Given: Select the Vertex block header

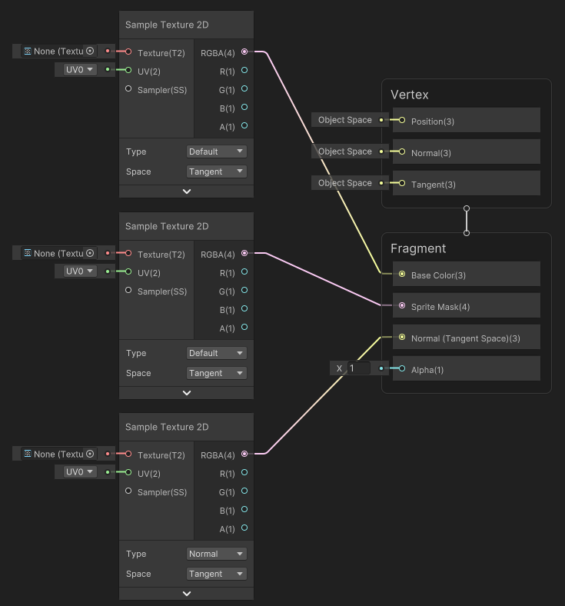Looking at the screenshot, I should click(410, 95).
